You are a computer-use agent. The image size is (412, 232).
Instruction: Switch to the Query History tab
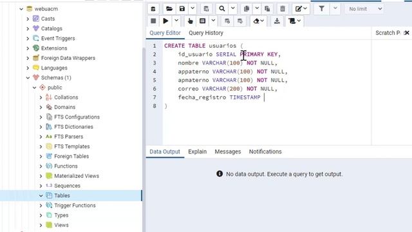coord(206,33)
